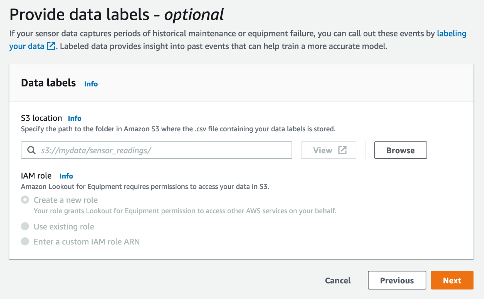Open Info next to IAM role
Image resolution: width=484 pixels, height=299 pixels.
66,176
